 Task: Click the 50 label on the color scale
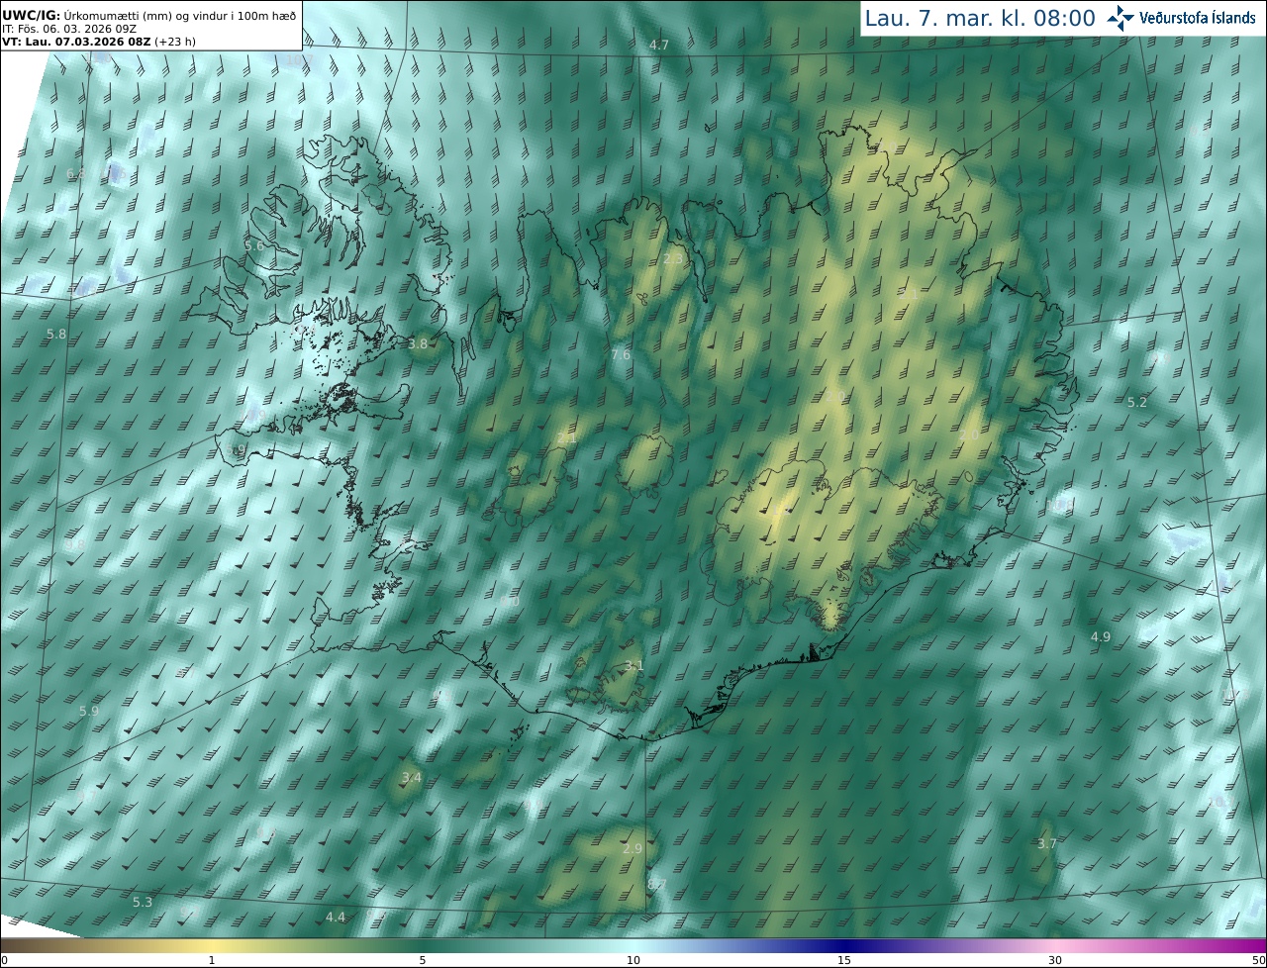(1258, 960)
